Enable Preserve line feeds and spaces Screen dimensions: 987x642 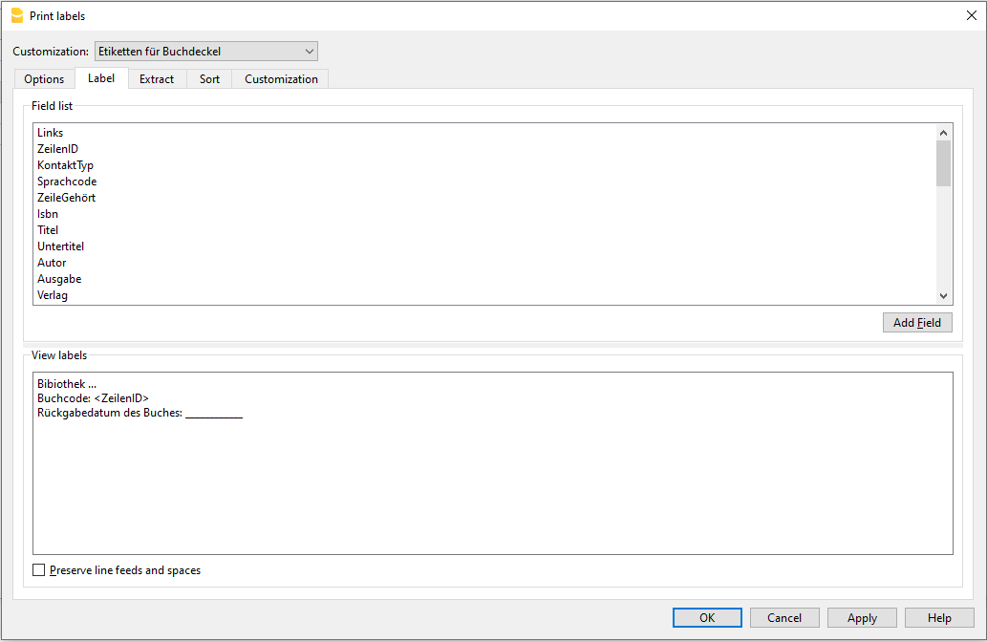click(x=39, y=570)
